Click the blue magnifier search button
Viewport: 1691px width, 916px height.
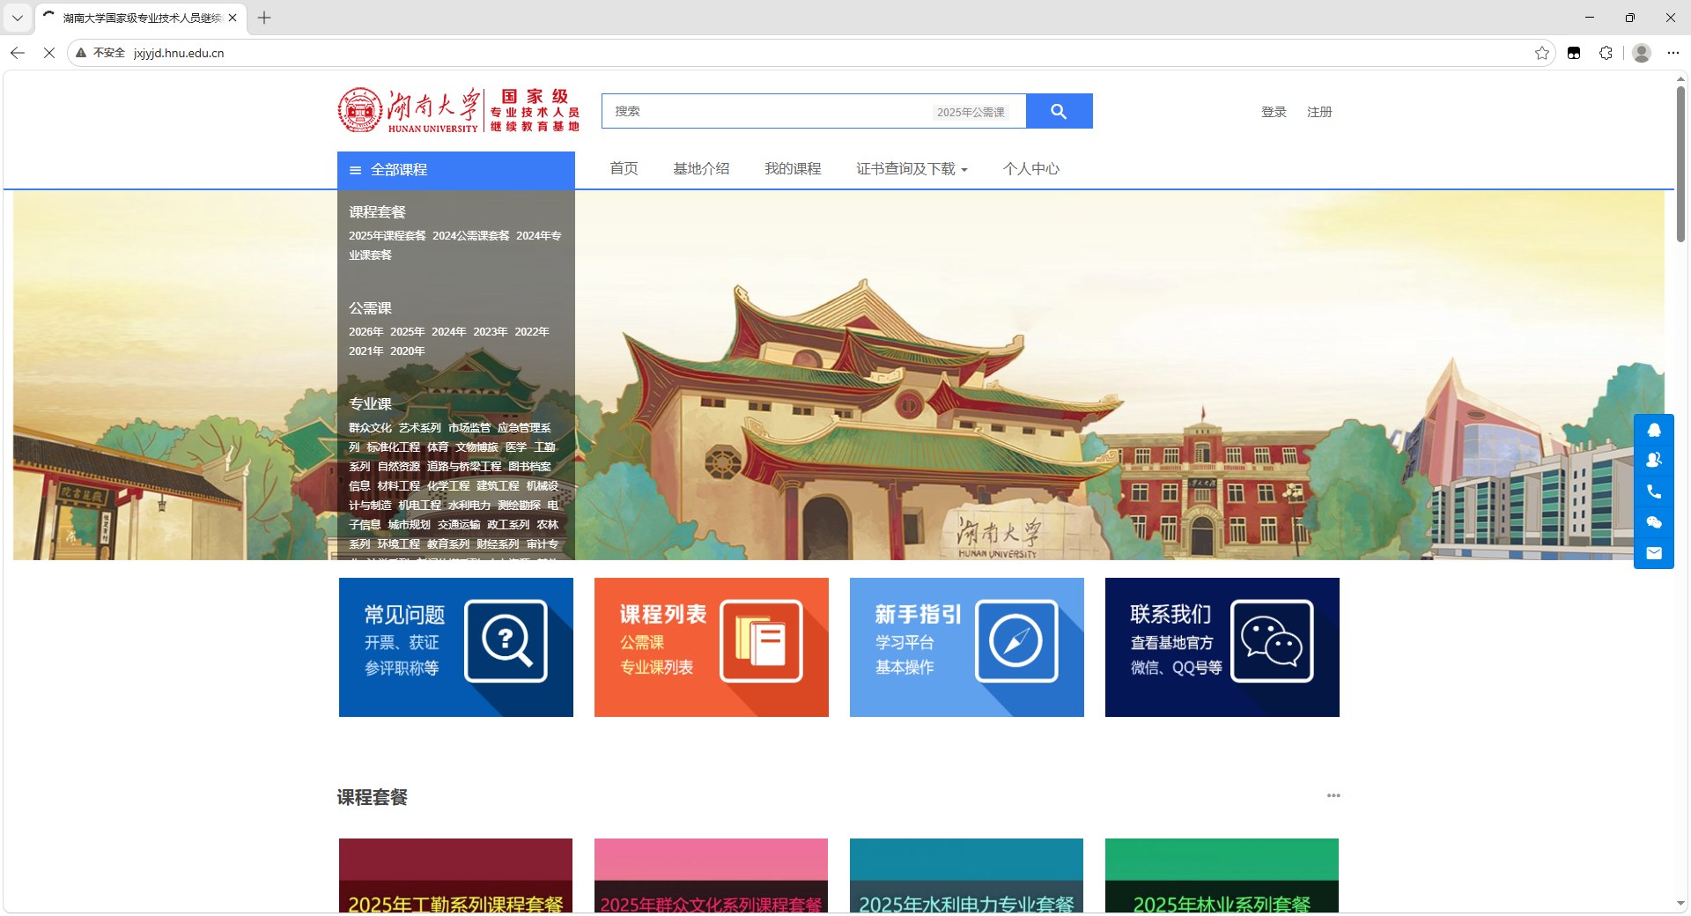[1059, 111]
